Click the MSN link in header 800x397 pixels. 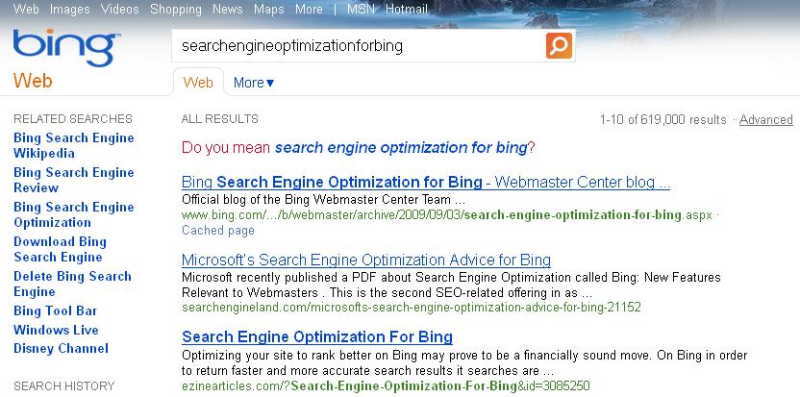pyautogui.click(x=361, y=10)
